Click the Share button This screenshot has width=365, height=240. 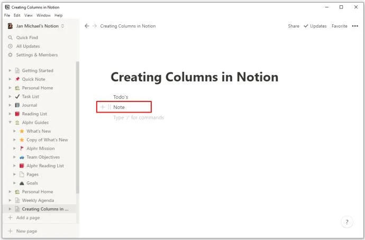[x=294, y=26]
